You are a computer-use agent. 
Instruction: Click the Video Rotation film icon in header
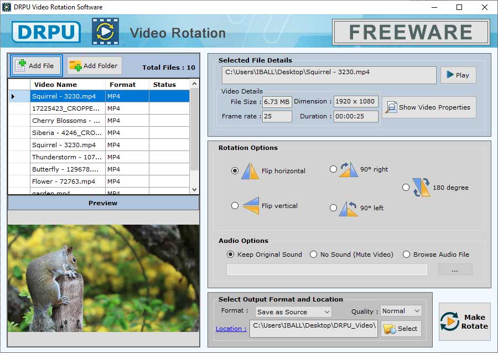[x=105, y=32]
